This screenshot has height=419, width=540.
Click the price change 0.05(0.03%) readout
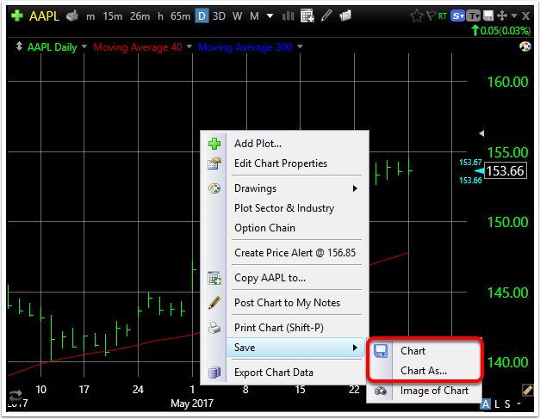[x=506, y=31]
